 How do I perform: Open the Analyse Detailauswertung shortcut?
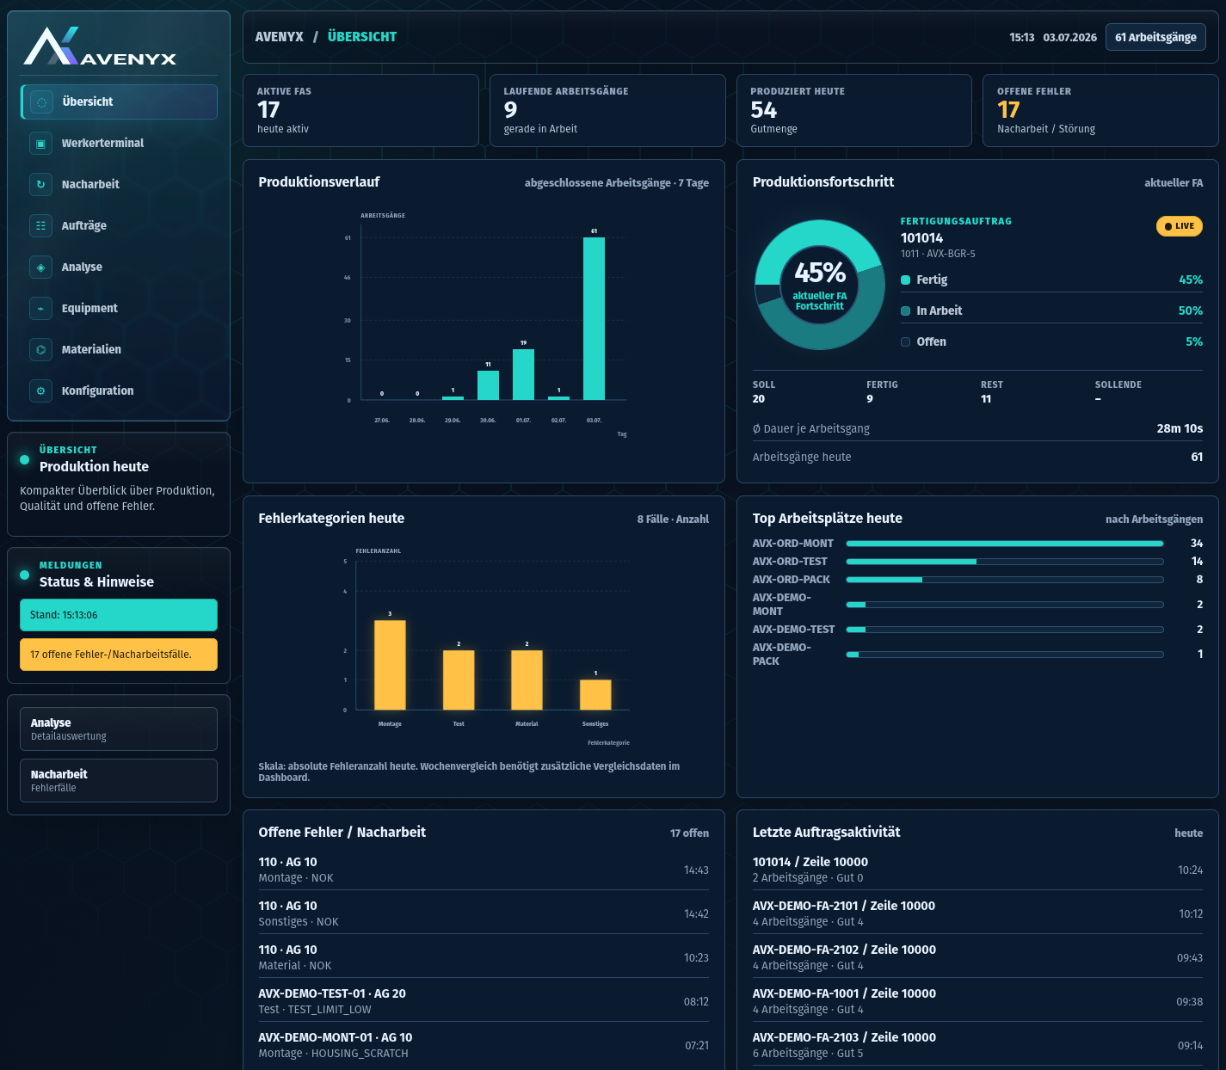(119, 729)
